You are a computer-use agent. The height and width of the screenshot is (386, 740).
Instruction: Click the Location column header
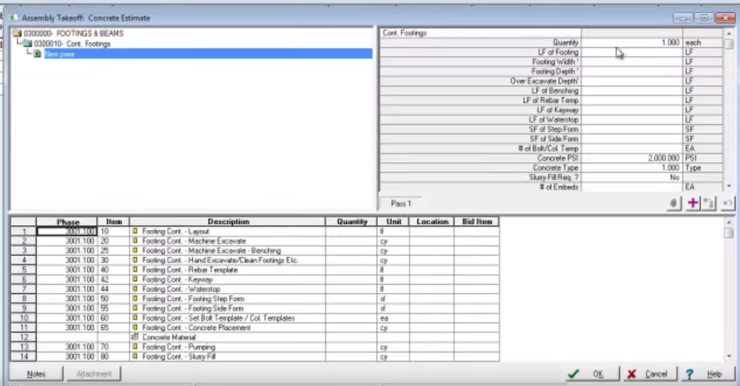432,222
